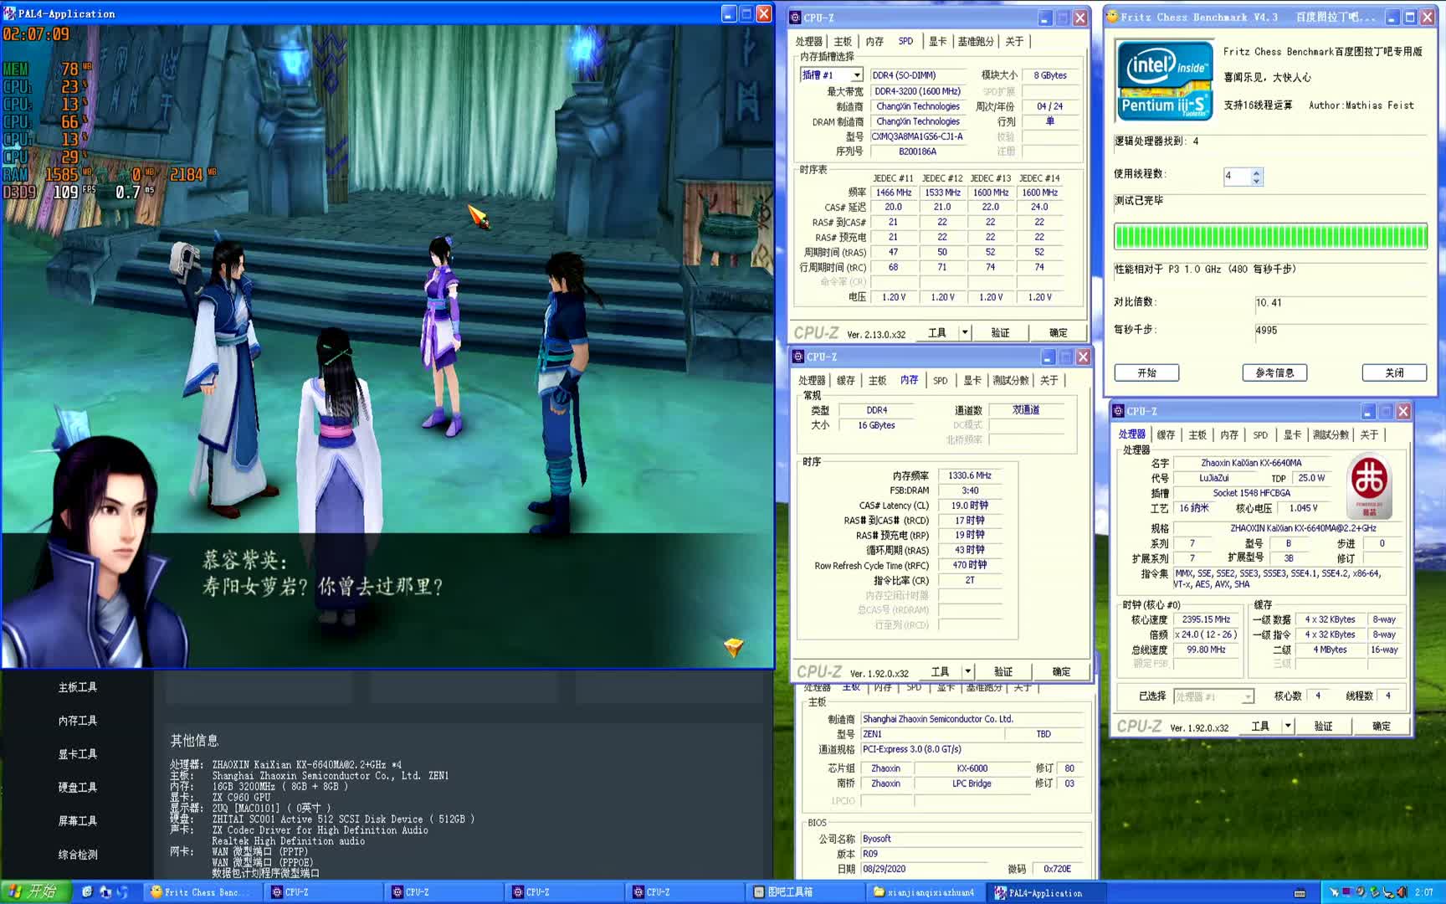Open the Windows XP Start button
This screenshot has height=904, width=1446.
point(32,892)
